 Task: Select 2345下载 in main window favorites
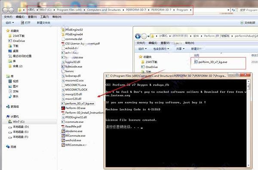pyautogui.click(x=17, y=36)
